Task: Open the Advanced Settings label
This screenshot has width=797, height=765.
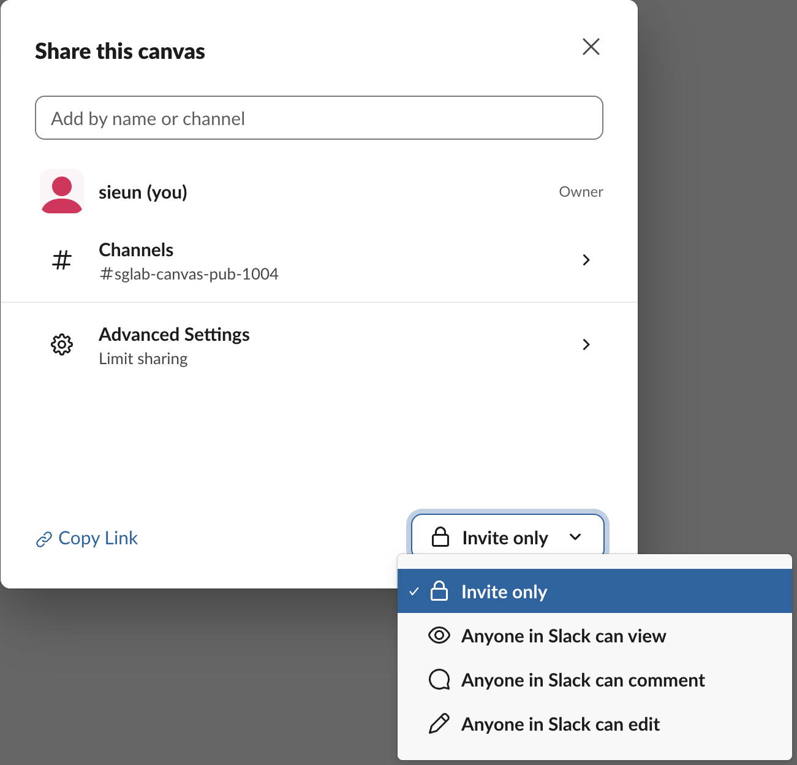Action: click(174, 335)
